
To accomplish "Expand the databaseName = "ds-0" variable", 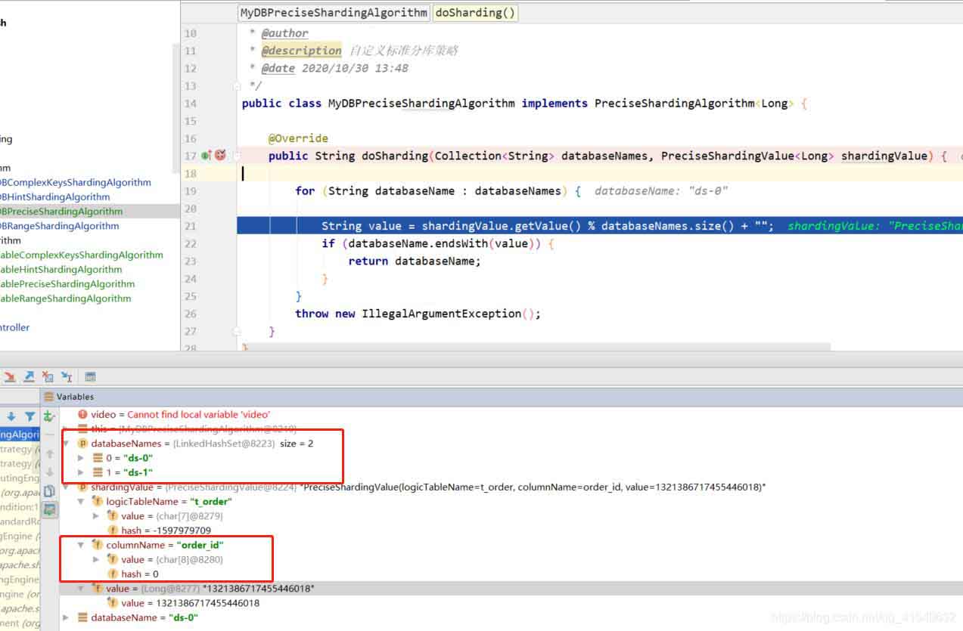I will point(67,617).
